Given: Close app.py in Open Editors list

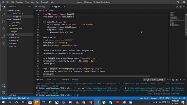Looking at the screenshot, I should coord(11,16).
